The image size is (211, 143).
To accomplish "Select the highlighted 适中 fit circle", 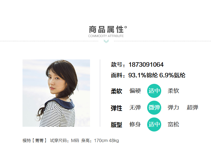I will 154,124.
